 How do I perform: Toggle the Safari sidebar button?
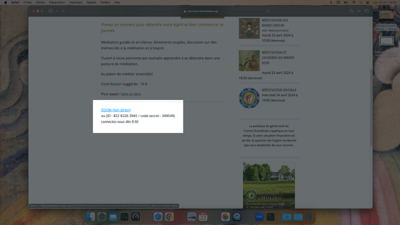[50, 11]
